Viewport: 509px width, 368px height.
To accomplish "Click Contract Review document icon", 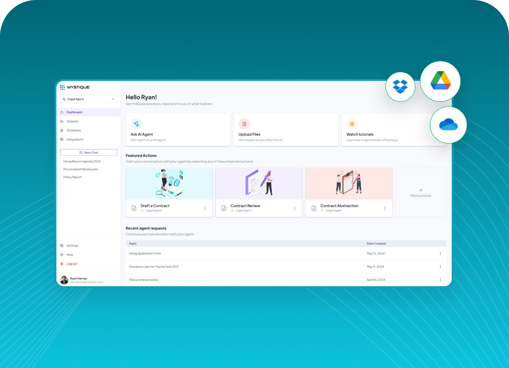I will tap(224, 209).
